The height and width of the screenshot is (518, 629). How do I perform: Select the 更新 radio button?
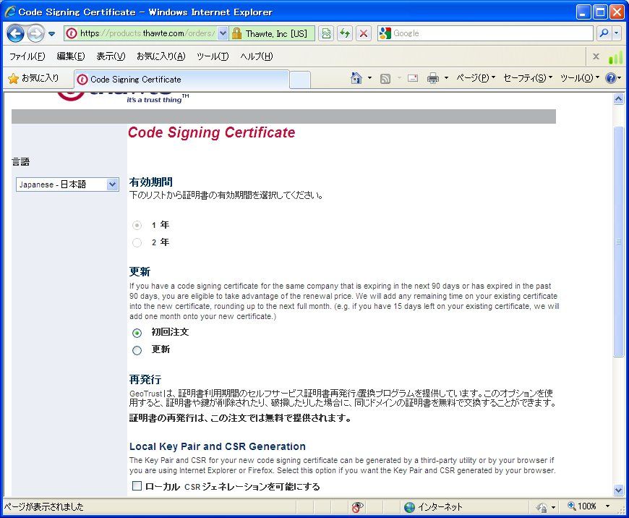[137, 350]
